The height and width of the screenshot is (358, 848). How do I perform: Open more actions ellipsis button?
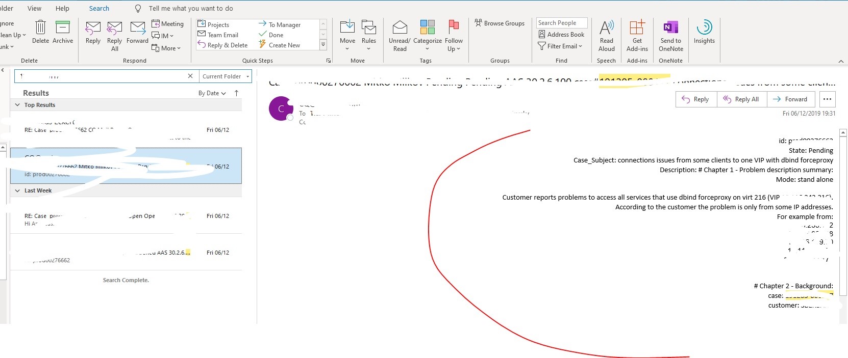point(828,99)
